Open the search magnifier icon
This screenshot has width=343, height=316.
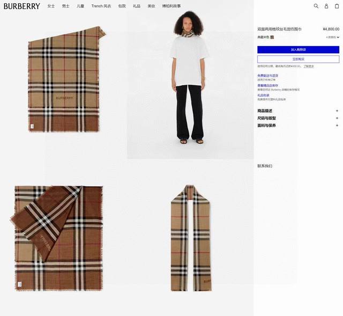(x=316, y=6)
